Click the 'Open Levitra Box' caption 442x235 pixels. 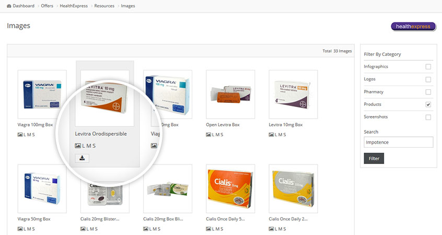[x=223, y=124]
